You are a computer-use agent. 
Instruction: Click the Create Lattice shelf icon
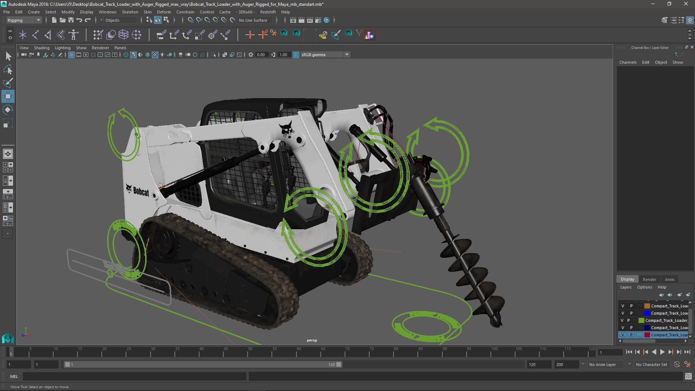click(123, 35)
